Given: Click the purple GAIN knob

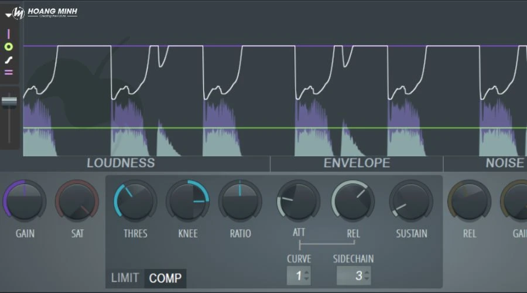Looking at the screenshot, I should tap(25, 201).
